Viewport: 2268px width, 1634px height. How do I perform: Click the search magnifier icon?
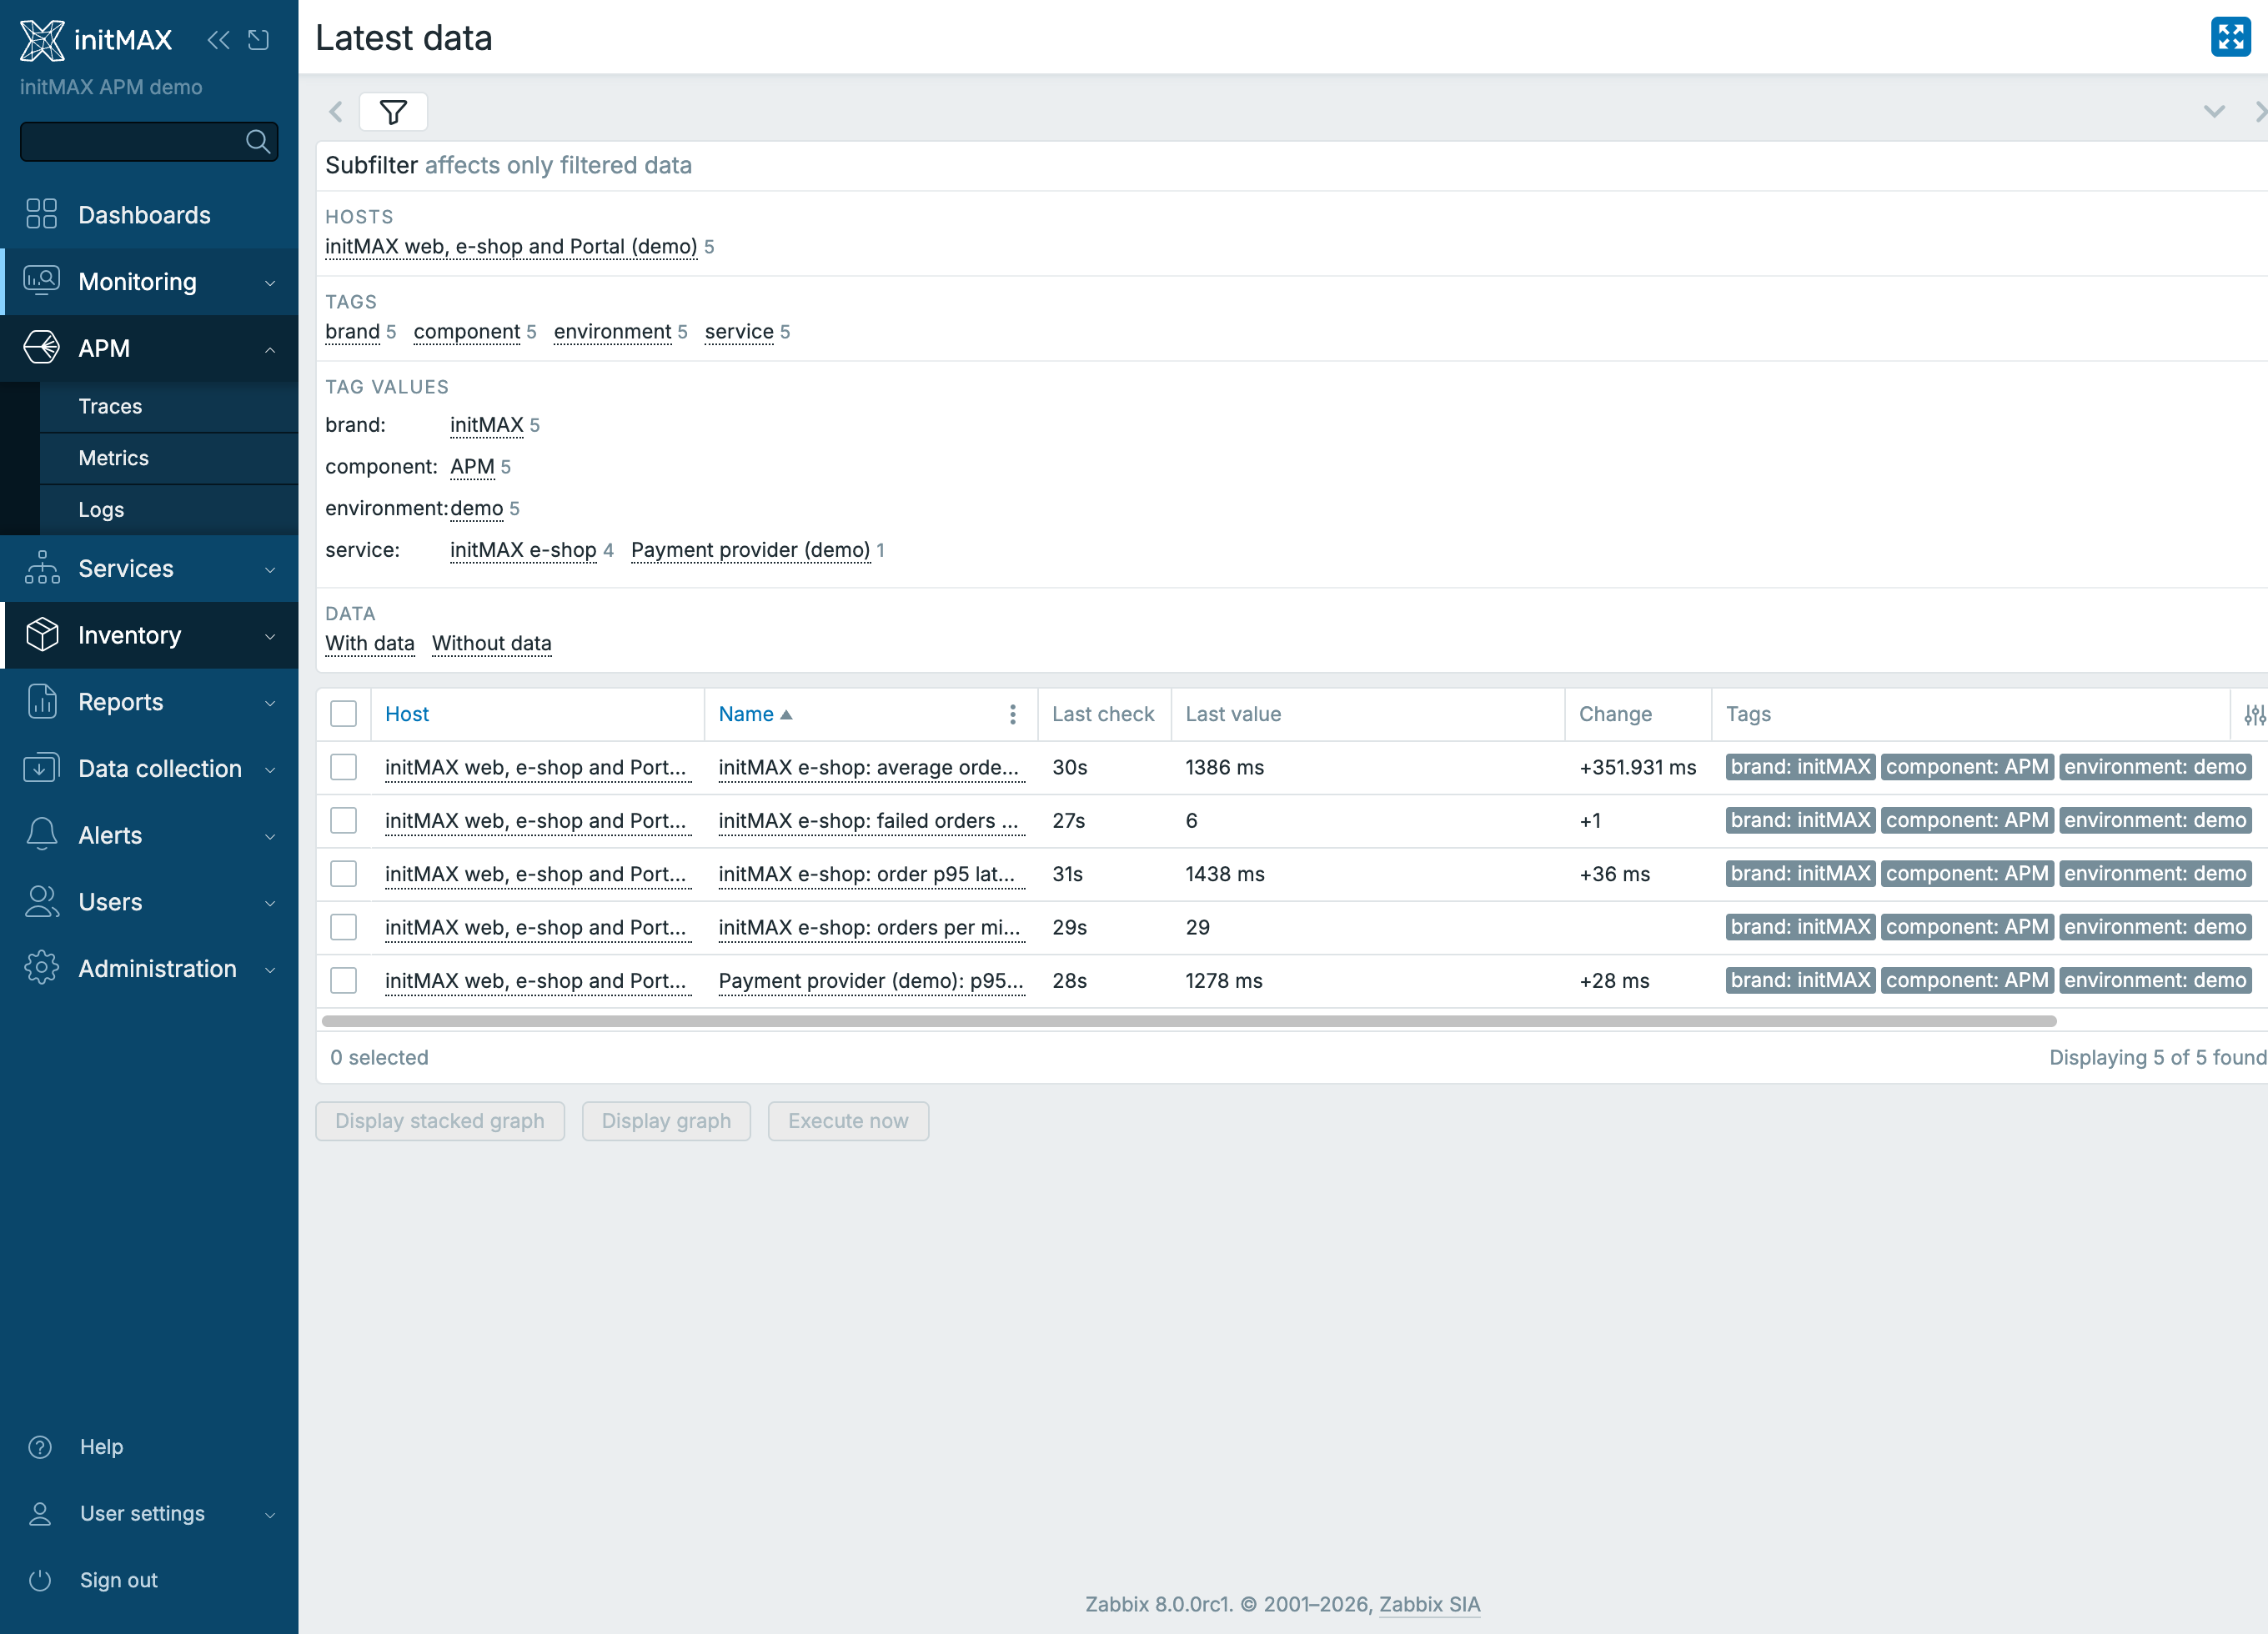tap(258, 142)
